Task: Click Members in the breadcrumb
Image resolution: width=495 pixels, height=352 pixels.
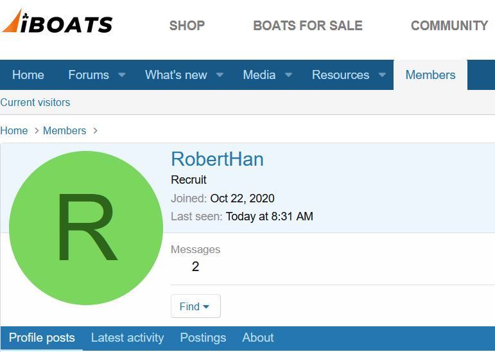Action: point(64,130)
